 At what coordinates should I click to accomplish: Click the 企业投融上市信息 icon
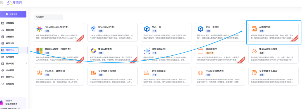pyautogui.click(x=93, y=73)
